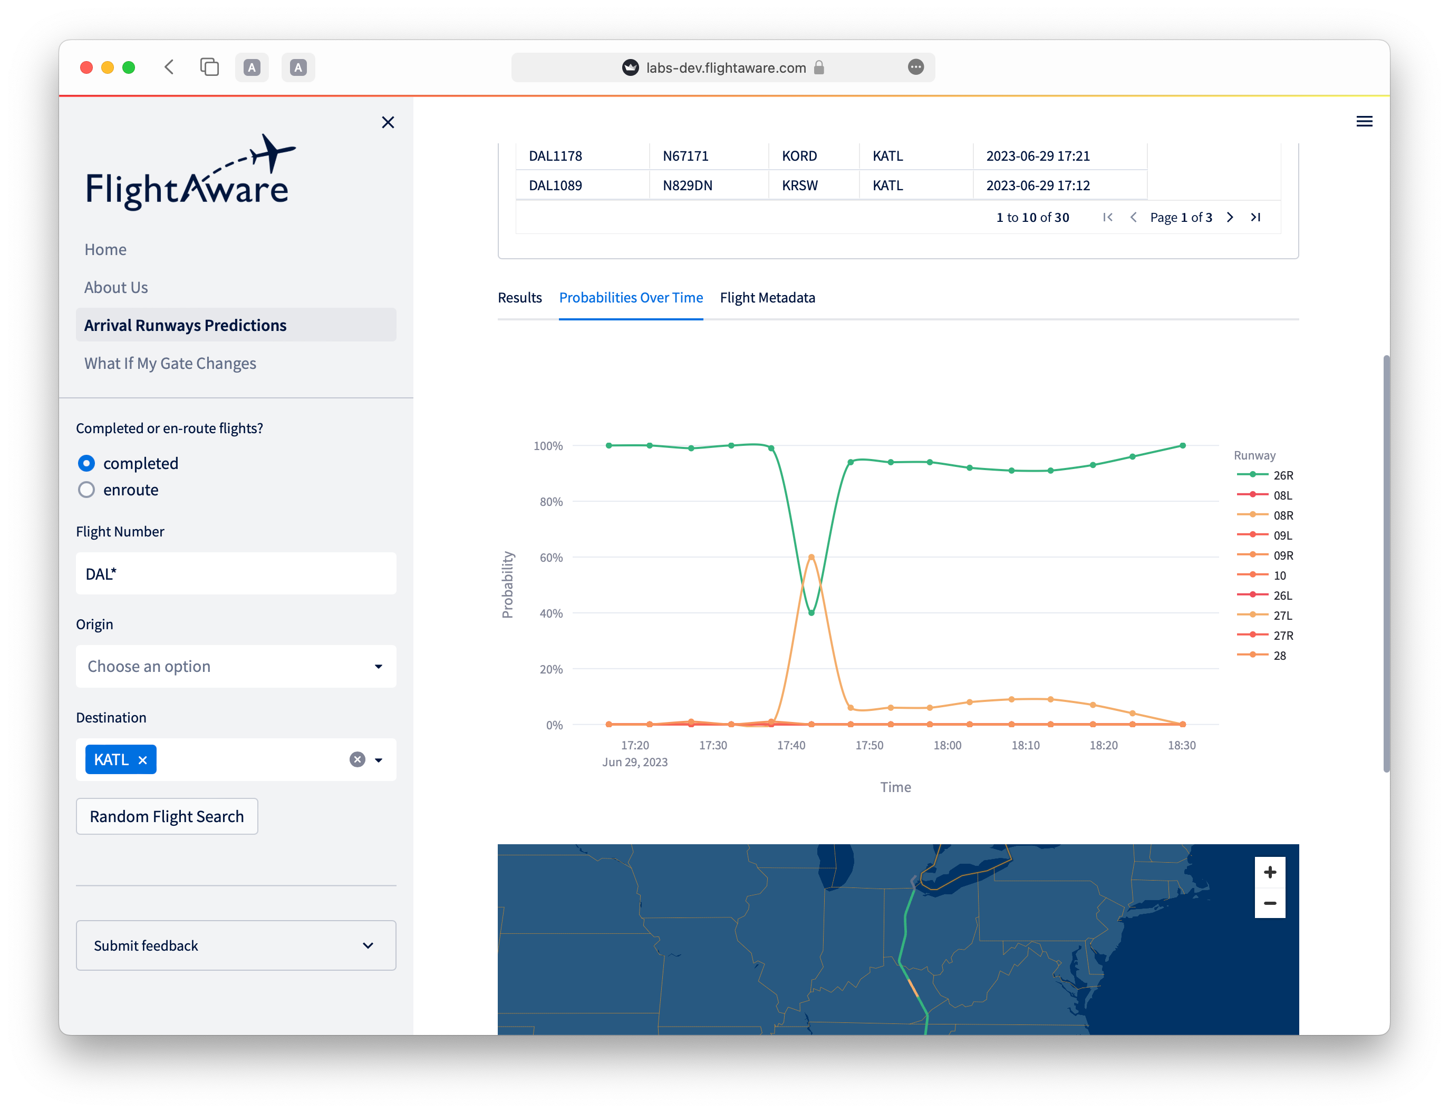Screen dimensions: 1449x1113
Task: Zoom in on the map
Action: (1269, 872)
